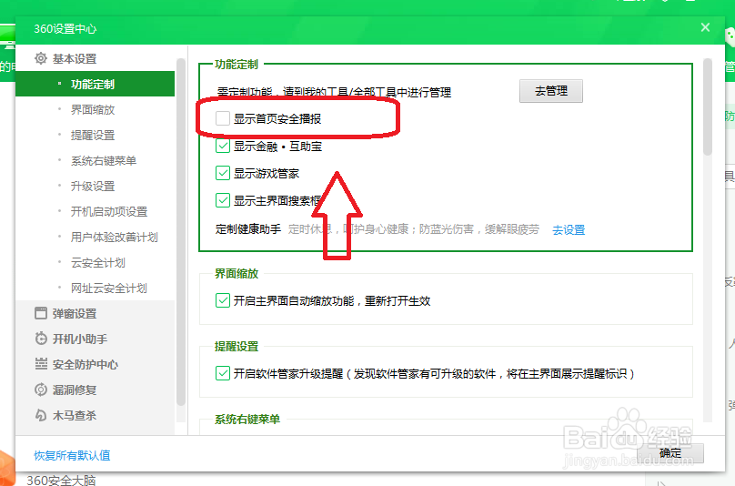This screenshot has height=486, width=735.
Task: Expand the 漏洞修复 category
Action: pyautogui.click(x=75, y=390)
